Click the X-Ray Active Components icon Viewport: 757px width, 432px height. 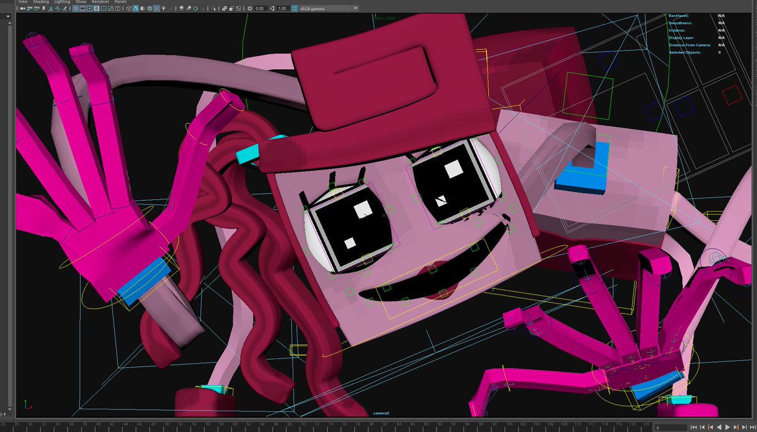(231, 9)
